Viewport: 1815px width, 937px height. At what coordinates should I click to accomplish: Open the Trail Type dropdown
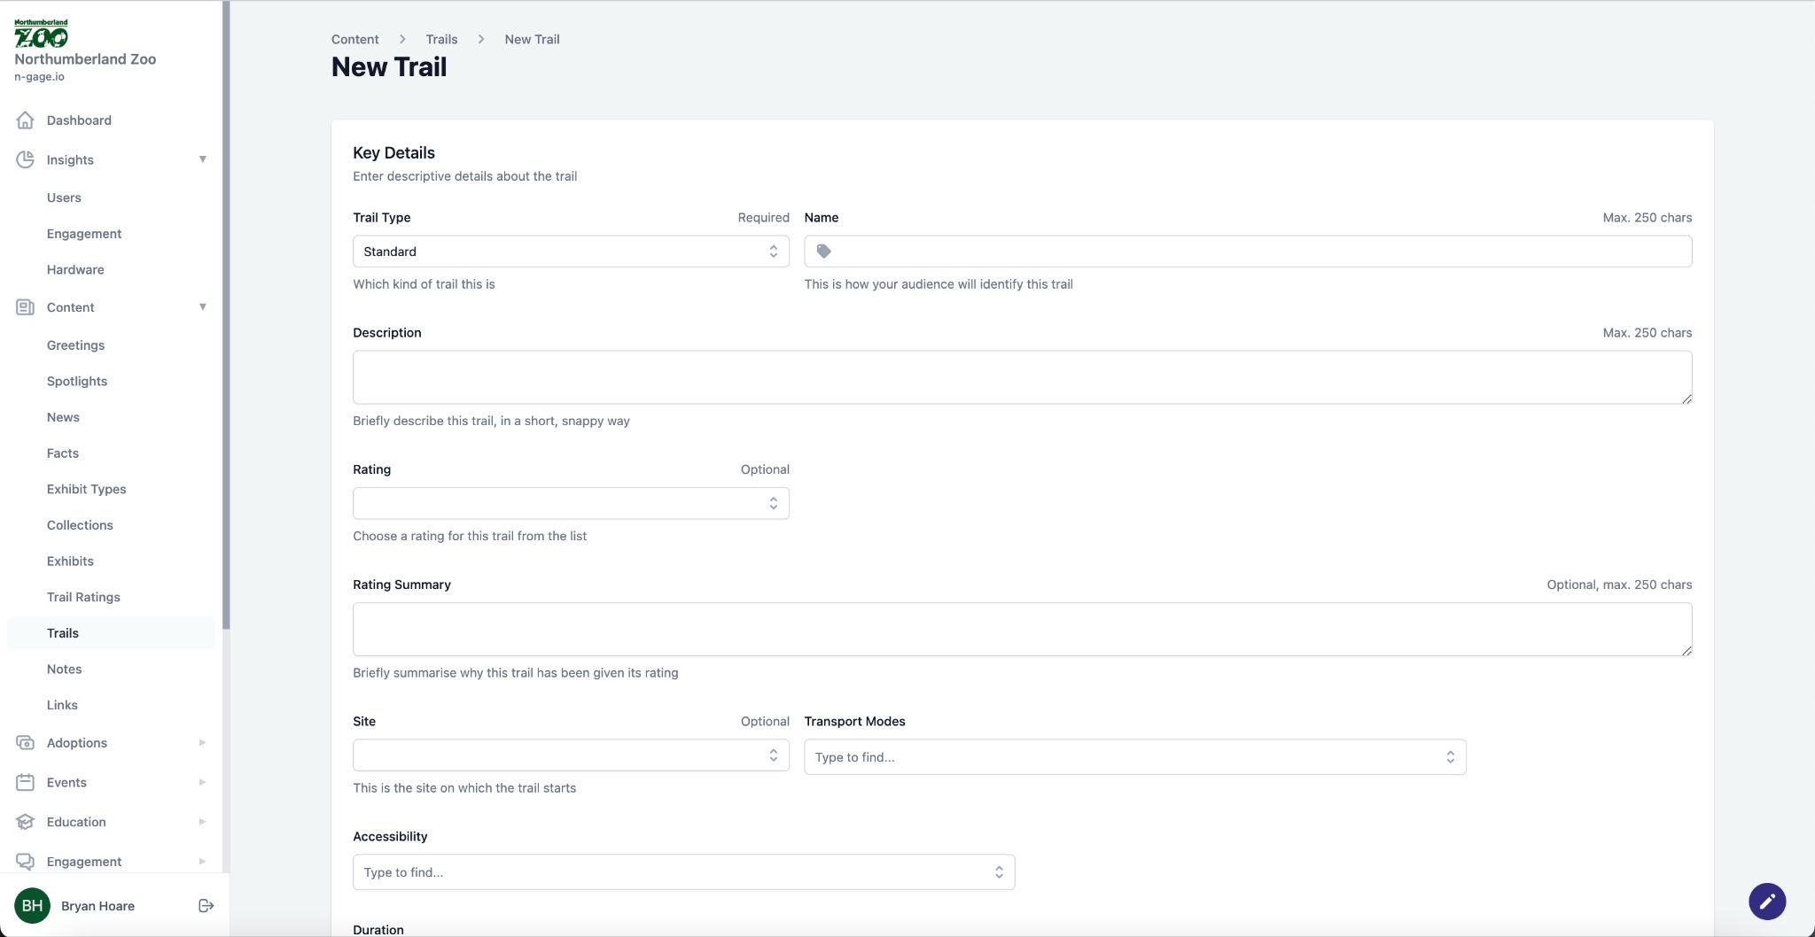click(570, 252)
